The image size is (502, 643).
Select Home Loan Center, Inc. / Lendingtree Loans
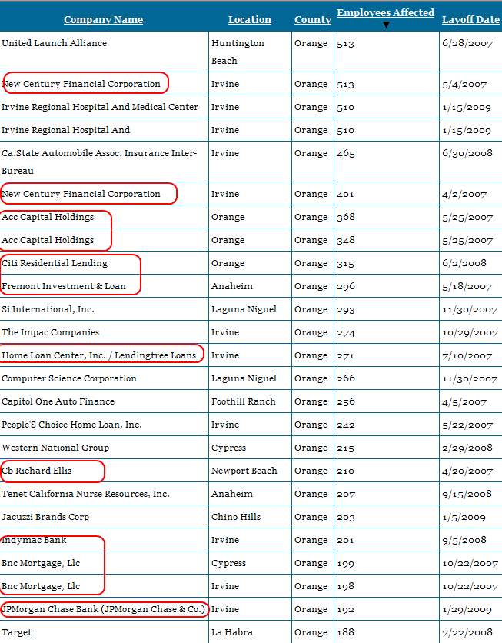(98, 355)
